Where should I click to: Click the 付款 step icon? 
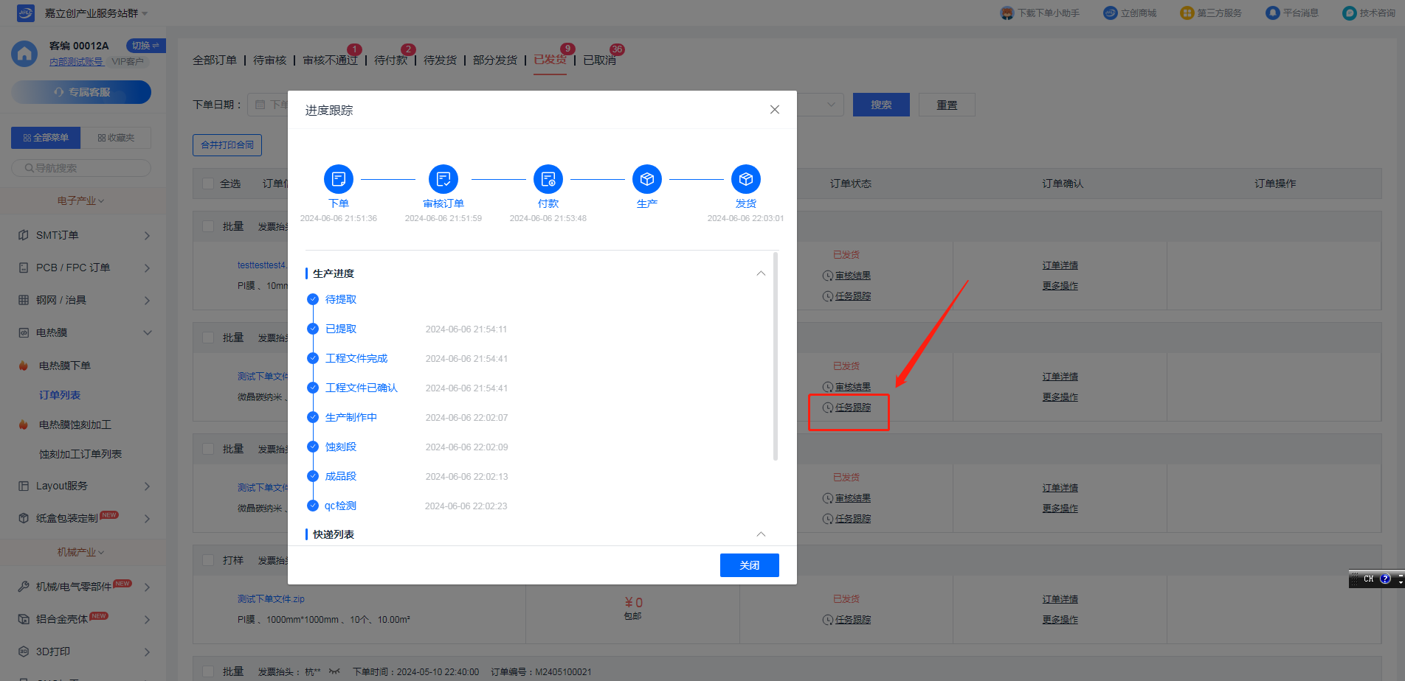click(x=548, y=179)
